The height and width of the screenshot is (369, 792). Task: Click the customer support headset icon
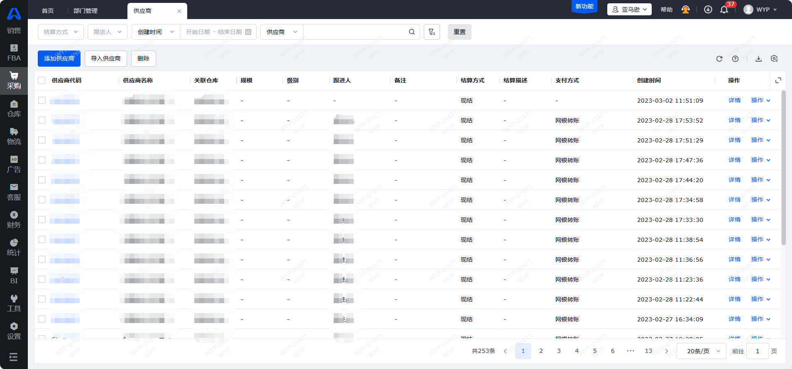686,10
